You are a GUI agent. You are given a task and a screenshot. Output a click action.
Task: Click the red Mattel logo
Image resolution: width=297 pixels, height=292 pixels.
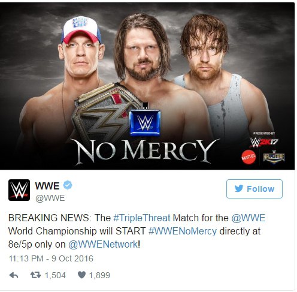(248, 157)
